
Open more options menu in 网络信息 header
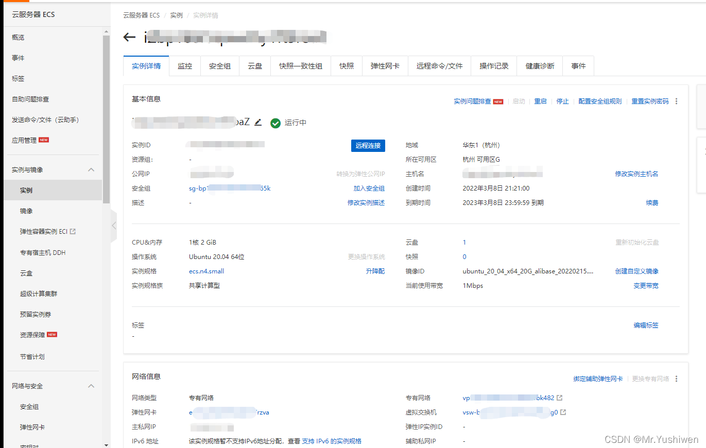pos(676,378)
